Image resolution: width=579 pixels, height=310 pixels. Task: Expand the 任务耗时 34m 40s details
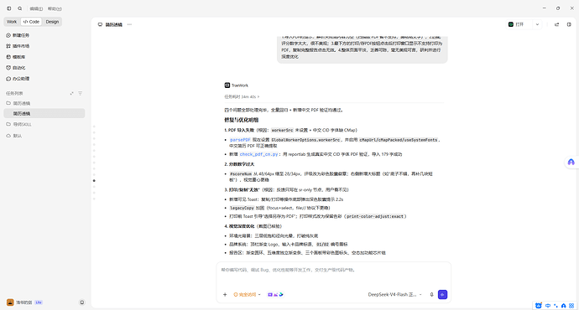click(x=242, y=96)
